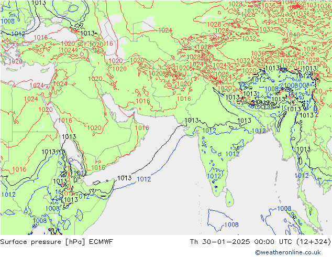Click the weatheronline.co.uk copyright link
Screen dimensions: 332x257
(288, 252)
